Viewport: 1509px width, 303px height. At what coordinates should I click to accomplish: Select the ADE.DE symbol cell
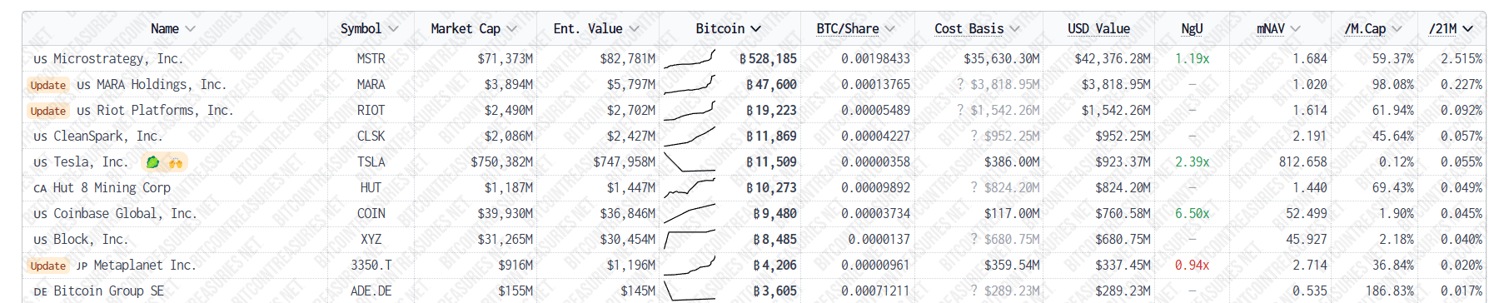(371, 291)
